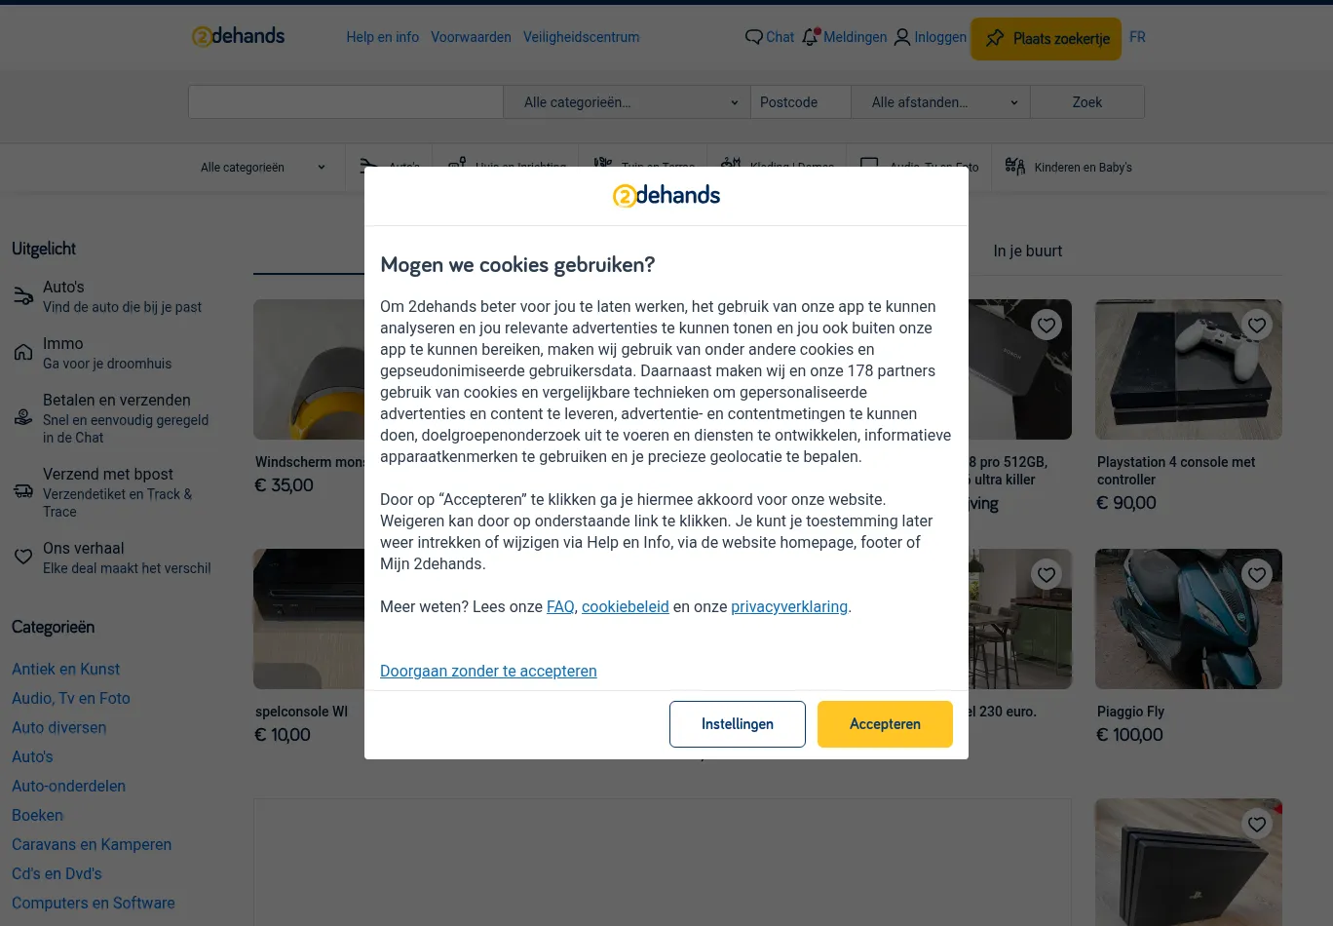The height and width of the screenshot is (926, 1333).
Task: Open the Instellingen cookie settings
Action: (738, 724)
